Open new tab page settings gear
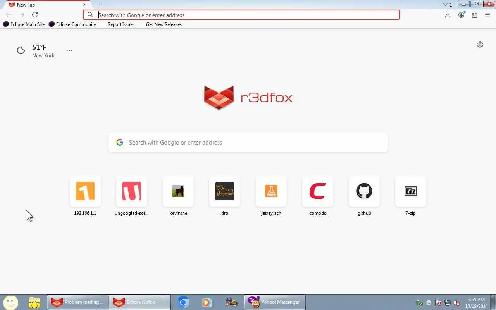 tap(480, 45)
